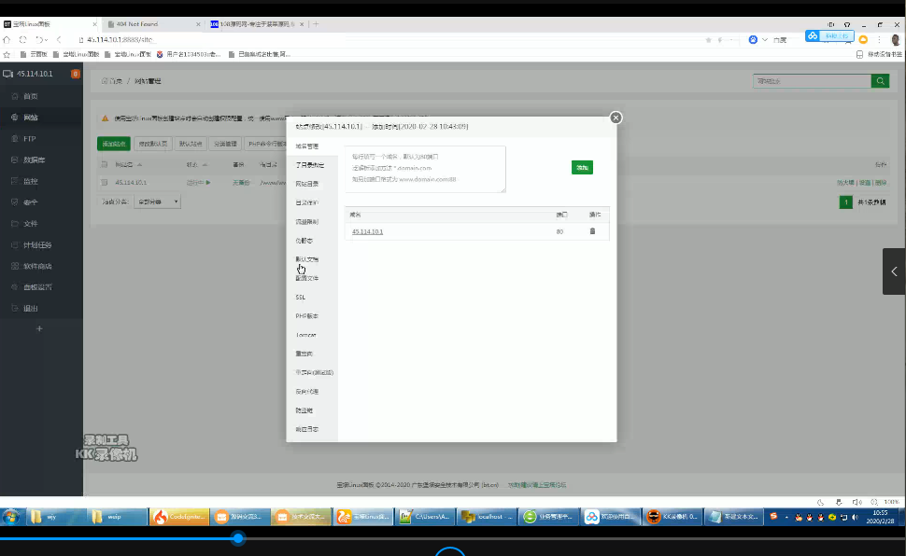
Task: Open the 45.114.10.1 domain link
Action: tap(367, 231)
